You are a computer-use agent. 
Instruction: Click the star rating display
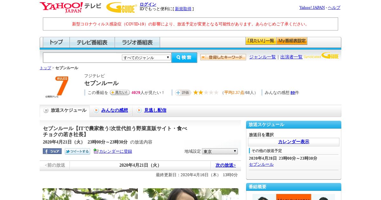click(206, 92)
